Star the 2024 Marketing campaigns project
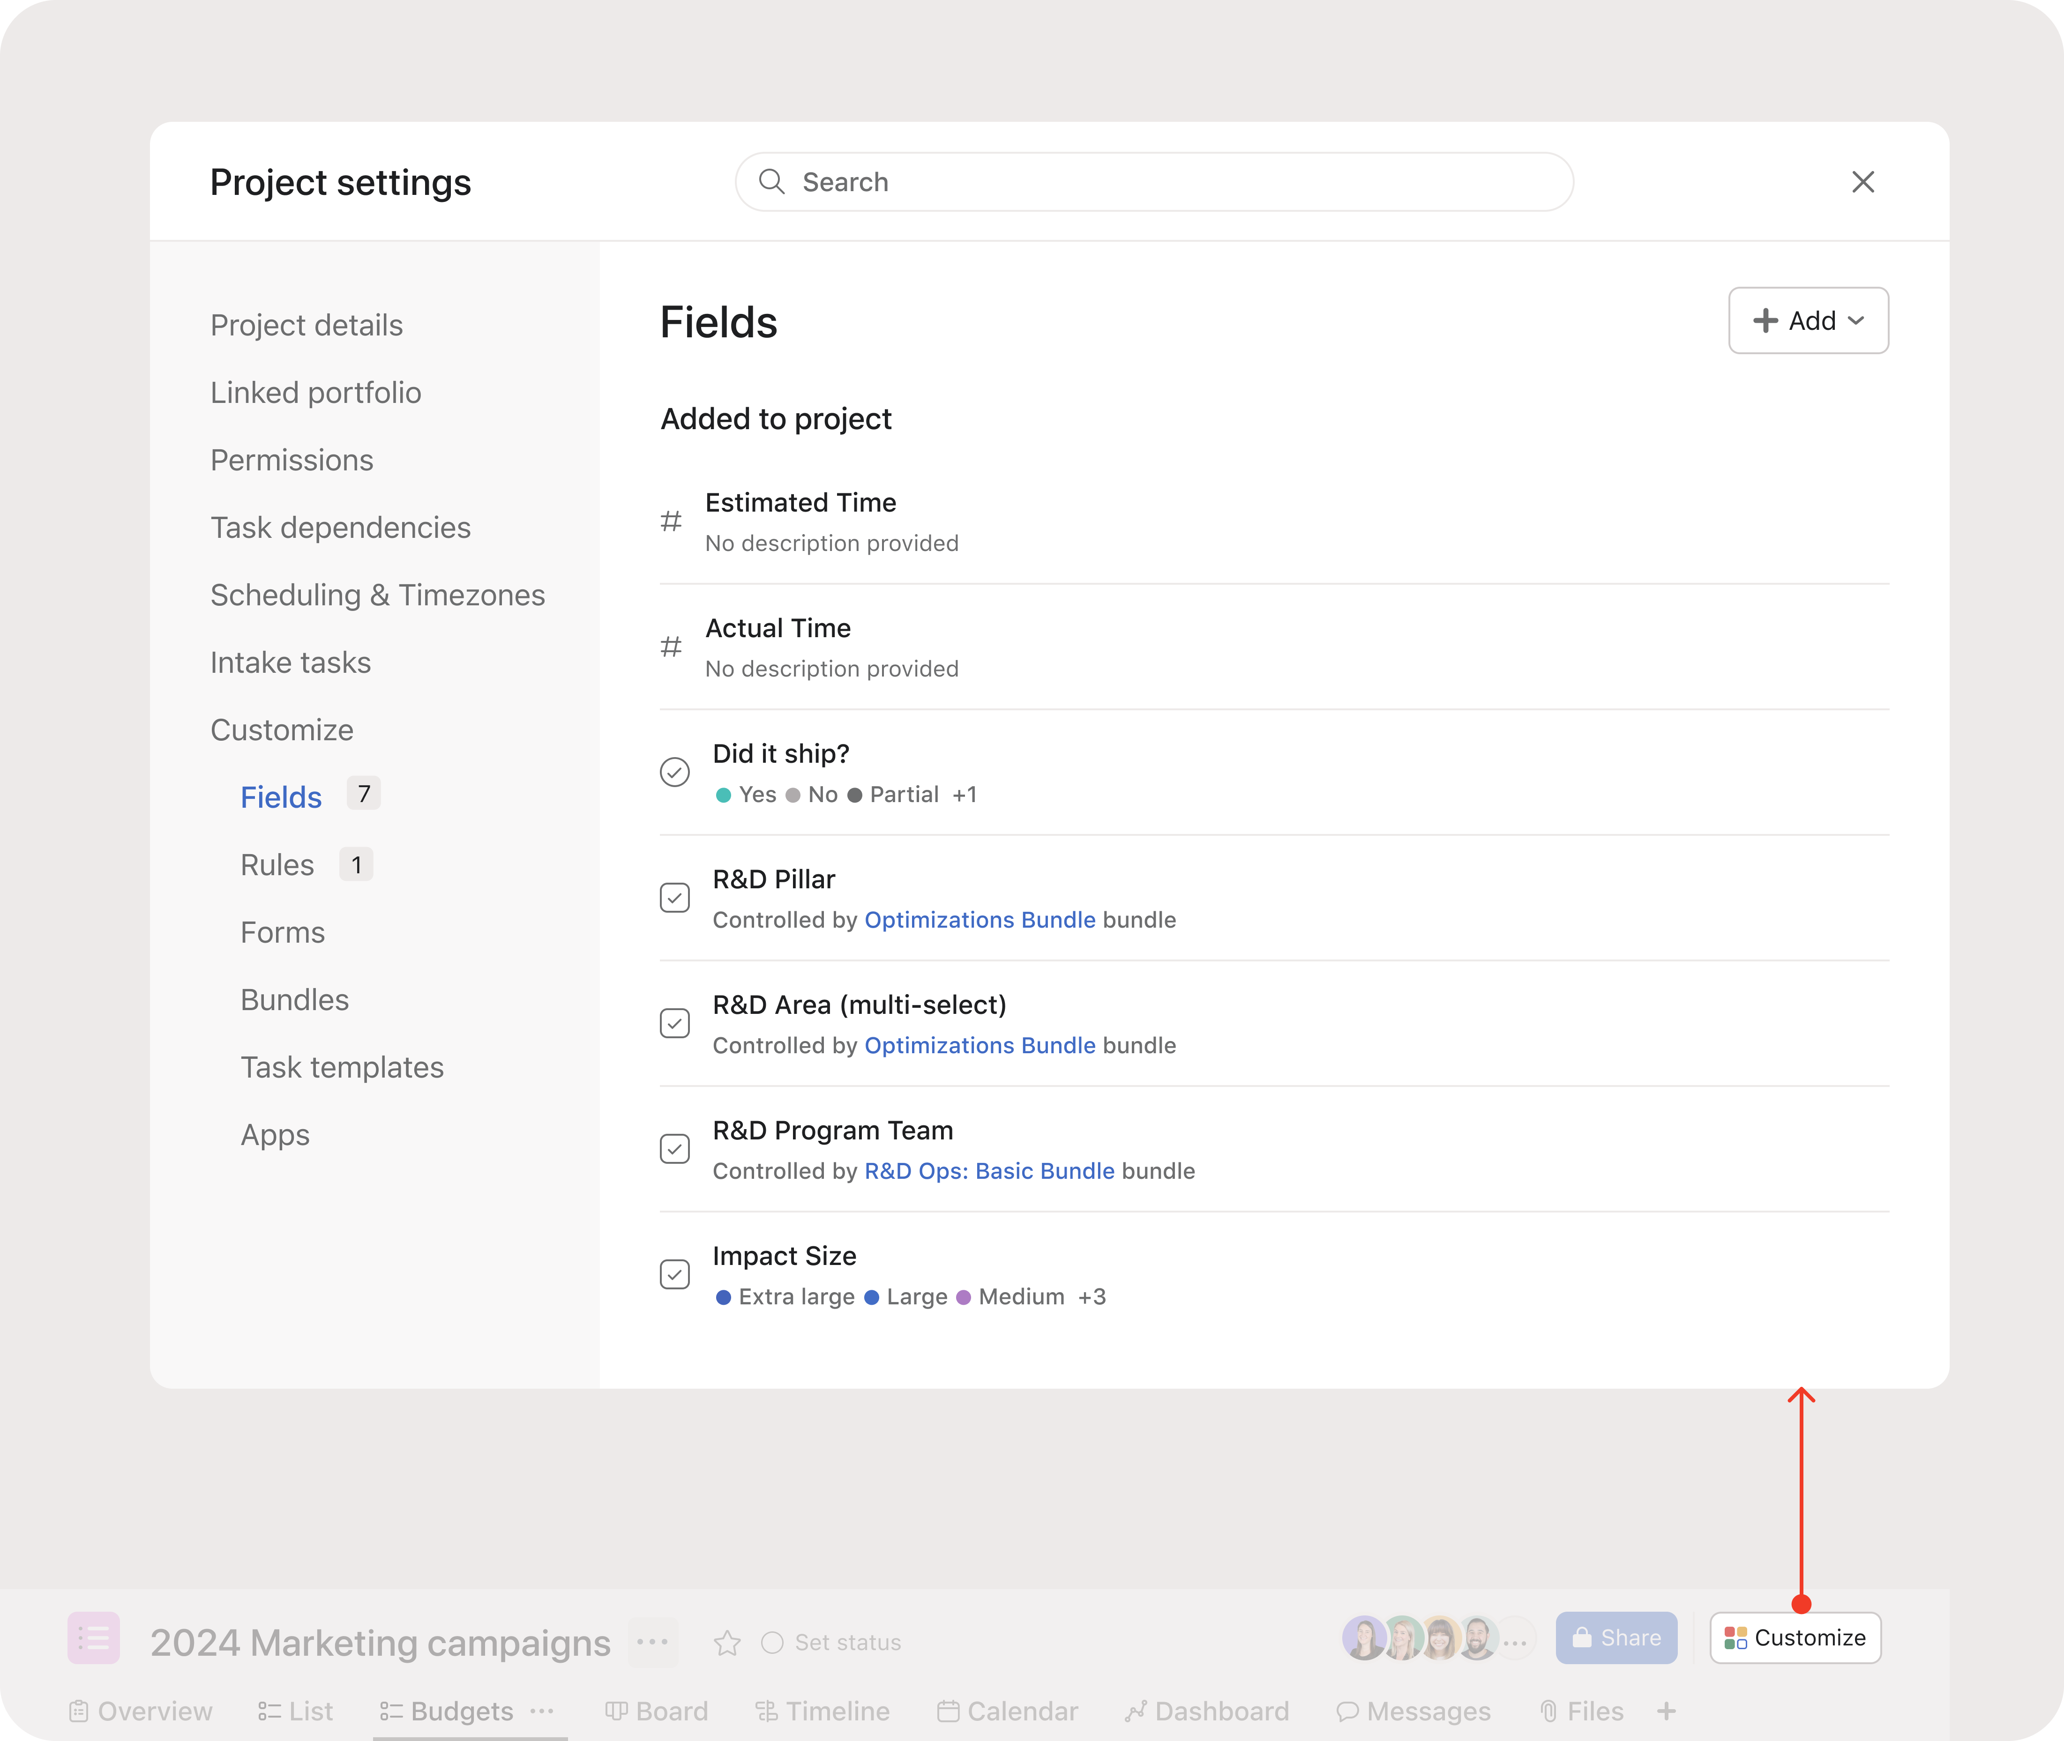The height and width of the screenshot is (1741, 2064). click(727, 1641)
